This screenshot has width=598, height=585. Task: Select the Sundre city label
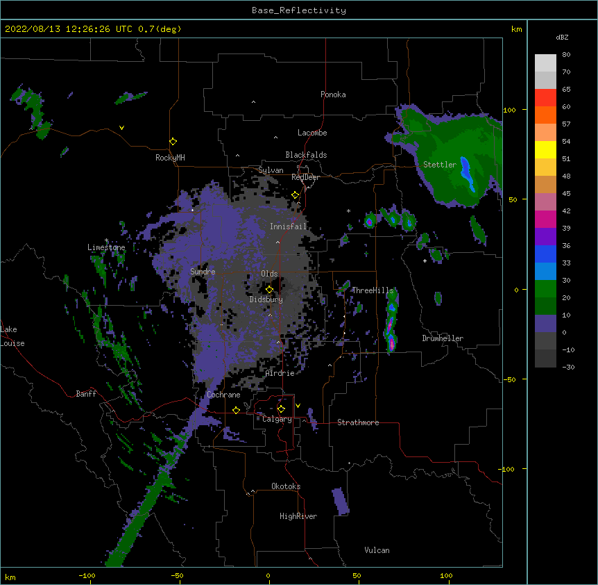[203, 272]
